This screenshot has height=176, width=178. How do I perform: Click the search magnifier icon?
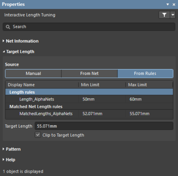tap(8, 27)
